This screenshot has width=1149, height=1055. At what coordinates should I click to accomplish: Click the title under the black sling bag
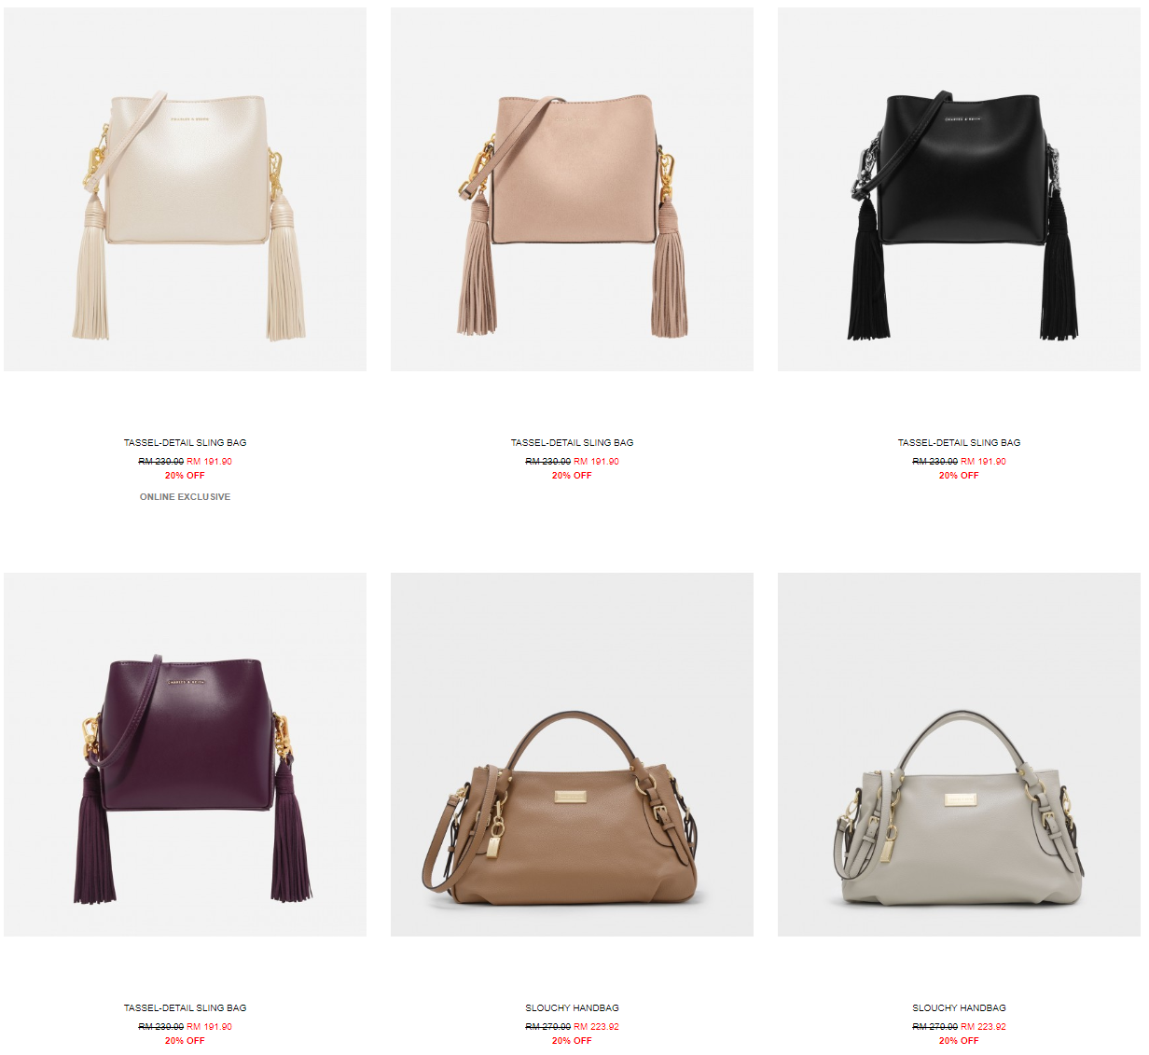959,443
